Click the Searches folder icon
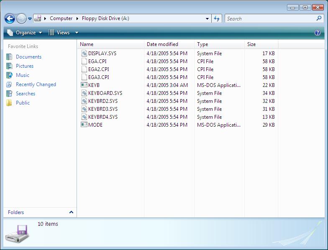Screen dimensions: 328x250 pyautogui.click(x=9, y=94)
